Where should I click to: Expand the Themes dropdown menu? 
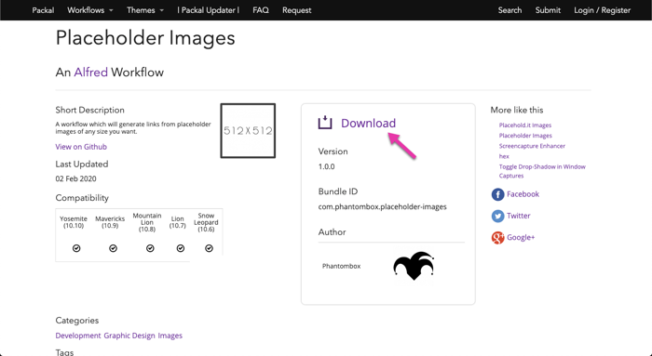(x=145, y=10)
